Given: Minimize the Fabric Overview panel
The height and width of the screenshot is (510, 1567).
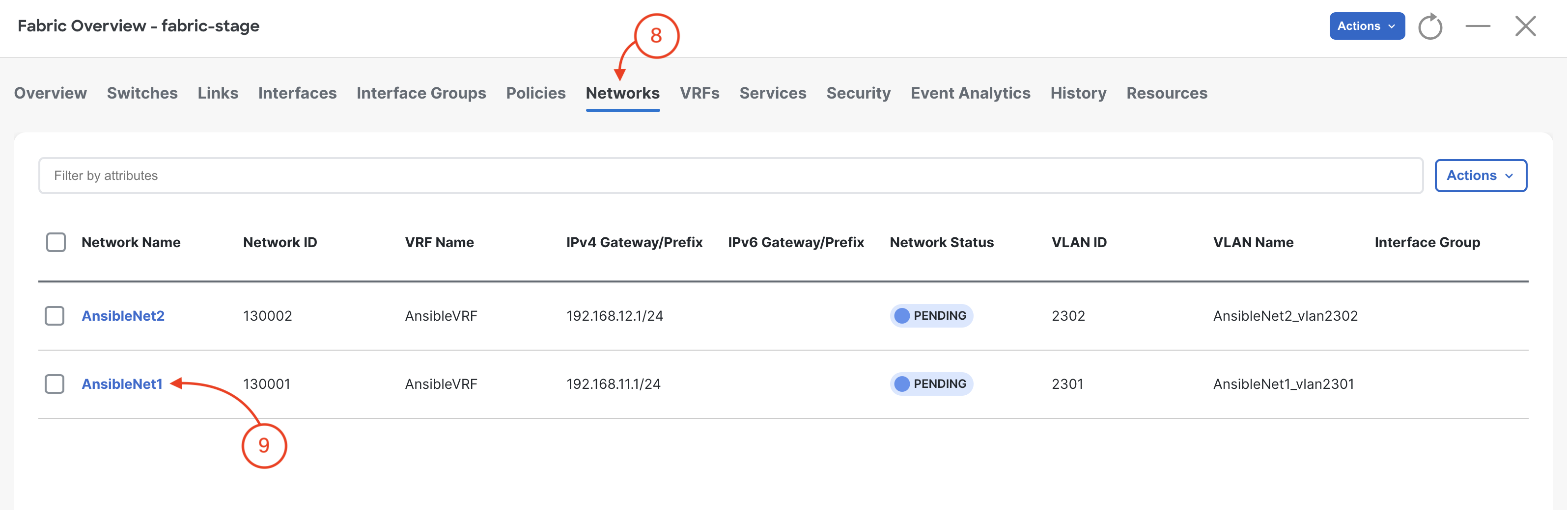Looking at the screenshot, I should [x=1478, y=26].
